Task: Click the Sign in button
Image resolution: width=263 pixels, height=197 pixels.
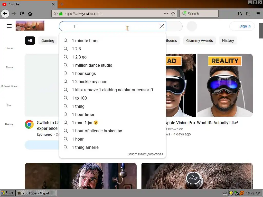Action: 242,26
